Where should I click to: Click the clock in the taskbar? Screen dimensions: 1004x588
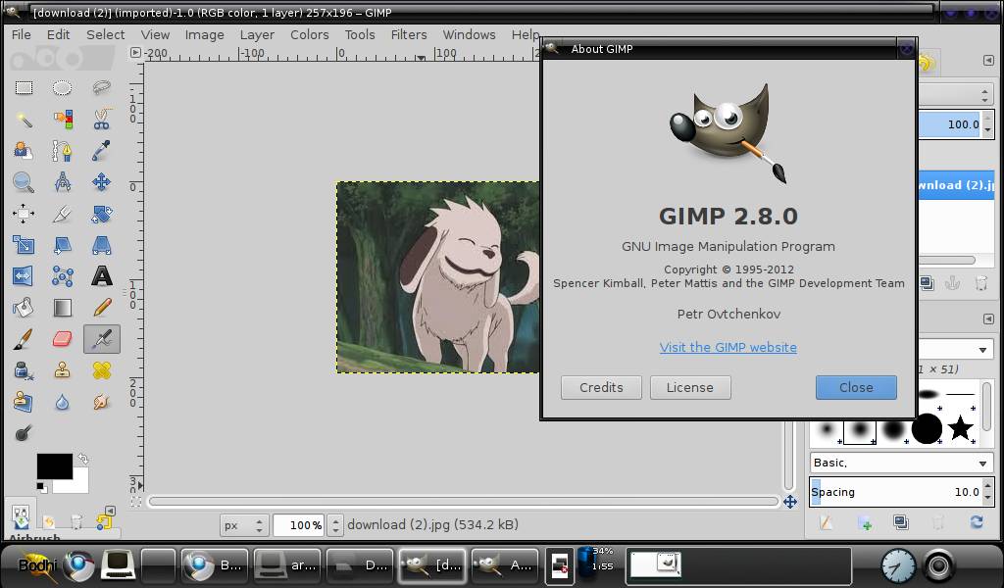pyautogui.click(x=898, y=566)
